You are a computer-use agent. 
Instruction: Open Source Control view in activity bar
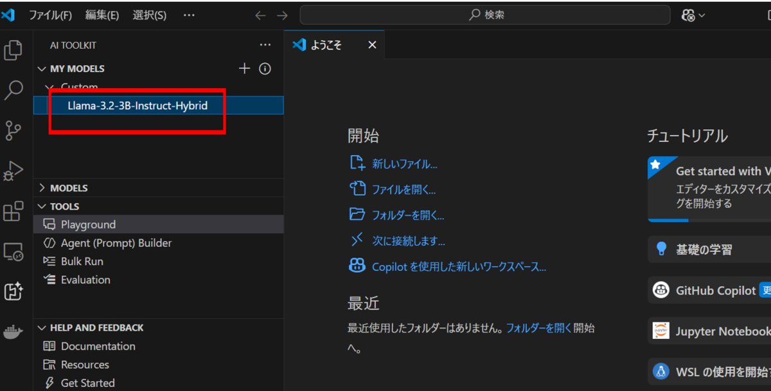[x=13, y=131]
